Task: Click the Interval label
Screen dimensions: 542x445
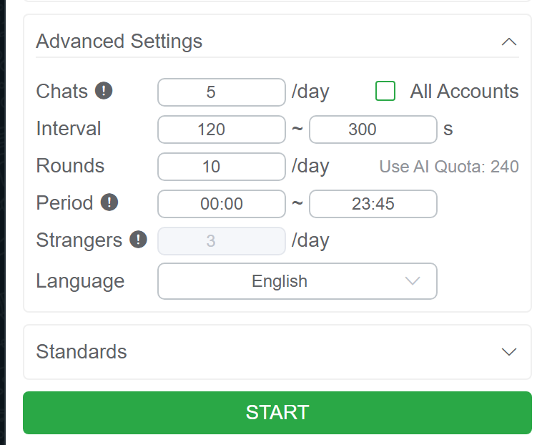Action: (x=69, y=128)
